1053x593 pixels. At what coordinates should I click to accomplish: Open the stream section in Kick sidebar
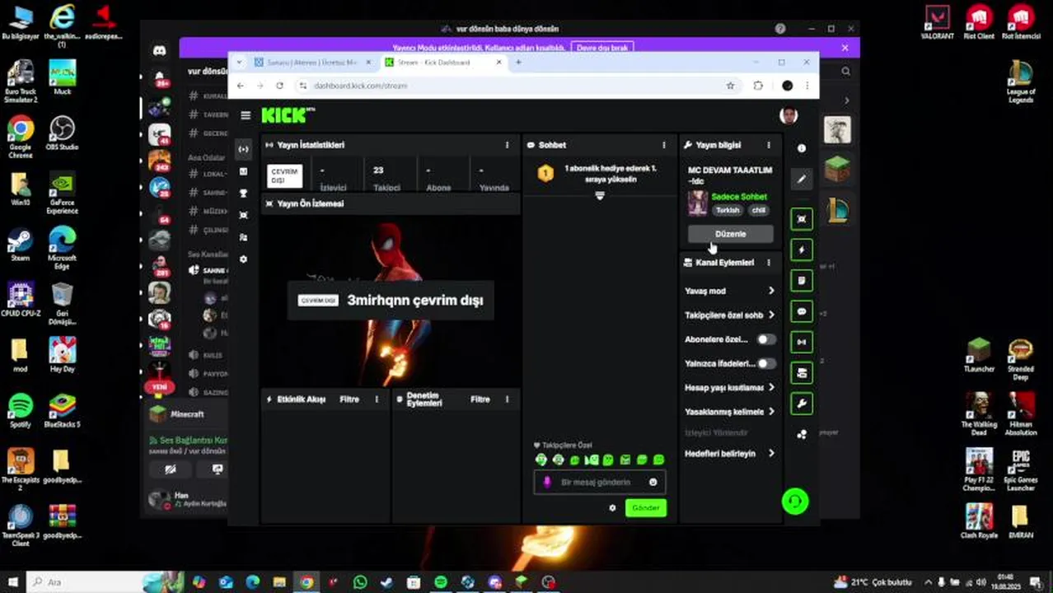point(243,149)
